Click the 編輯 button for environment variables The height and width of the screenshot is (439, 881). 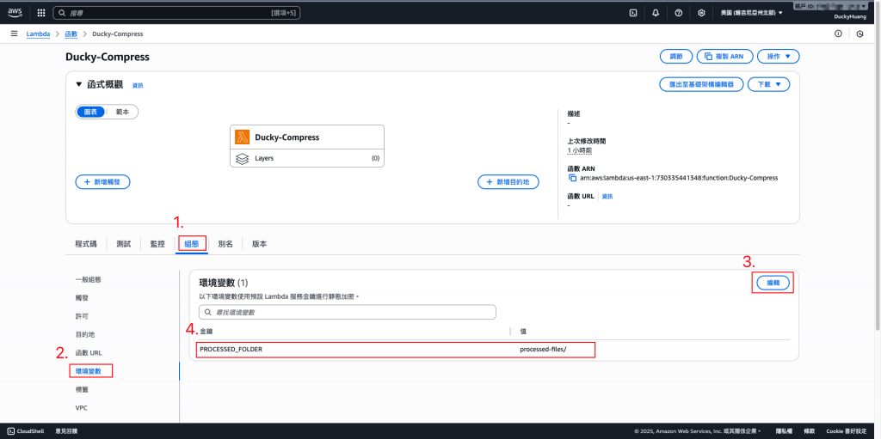click(x=773, y=284)
